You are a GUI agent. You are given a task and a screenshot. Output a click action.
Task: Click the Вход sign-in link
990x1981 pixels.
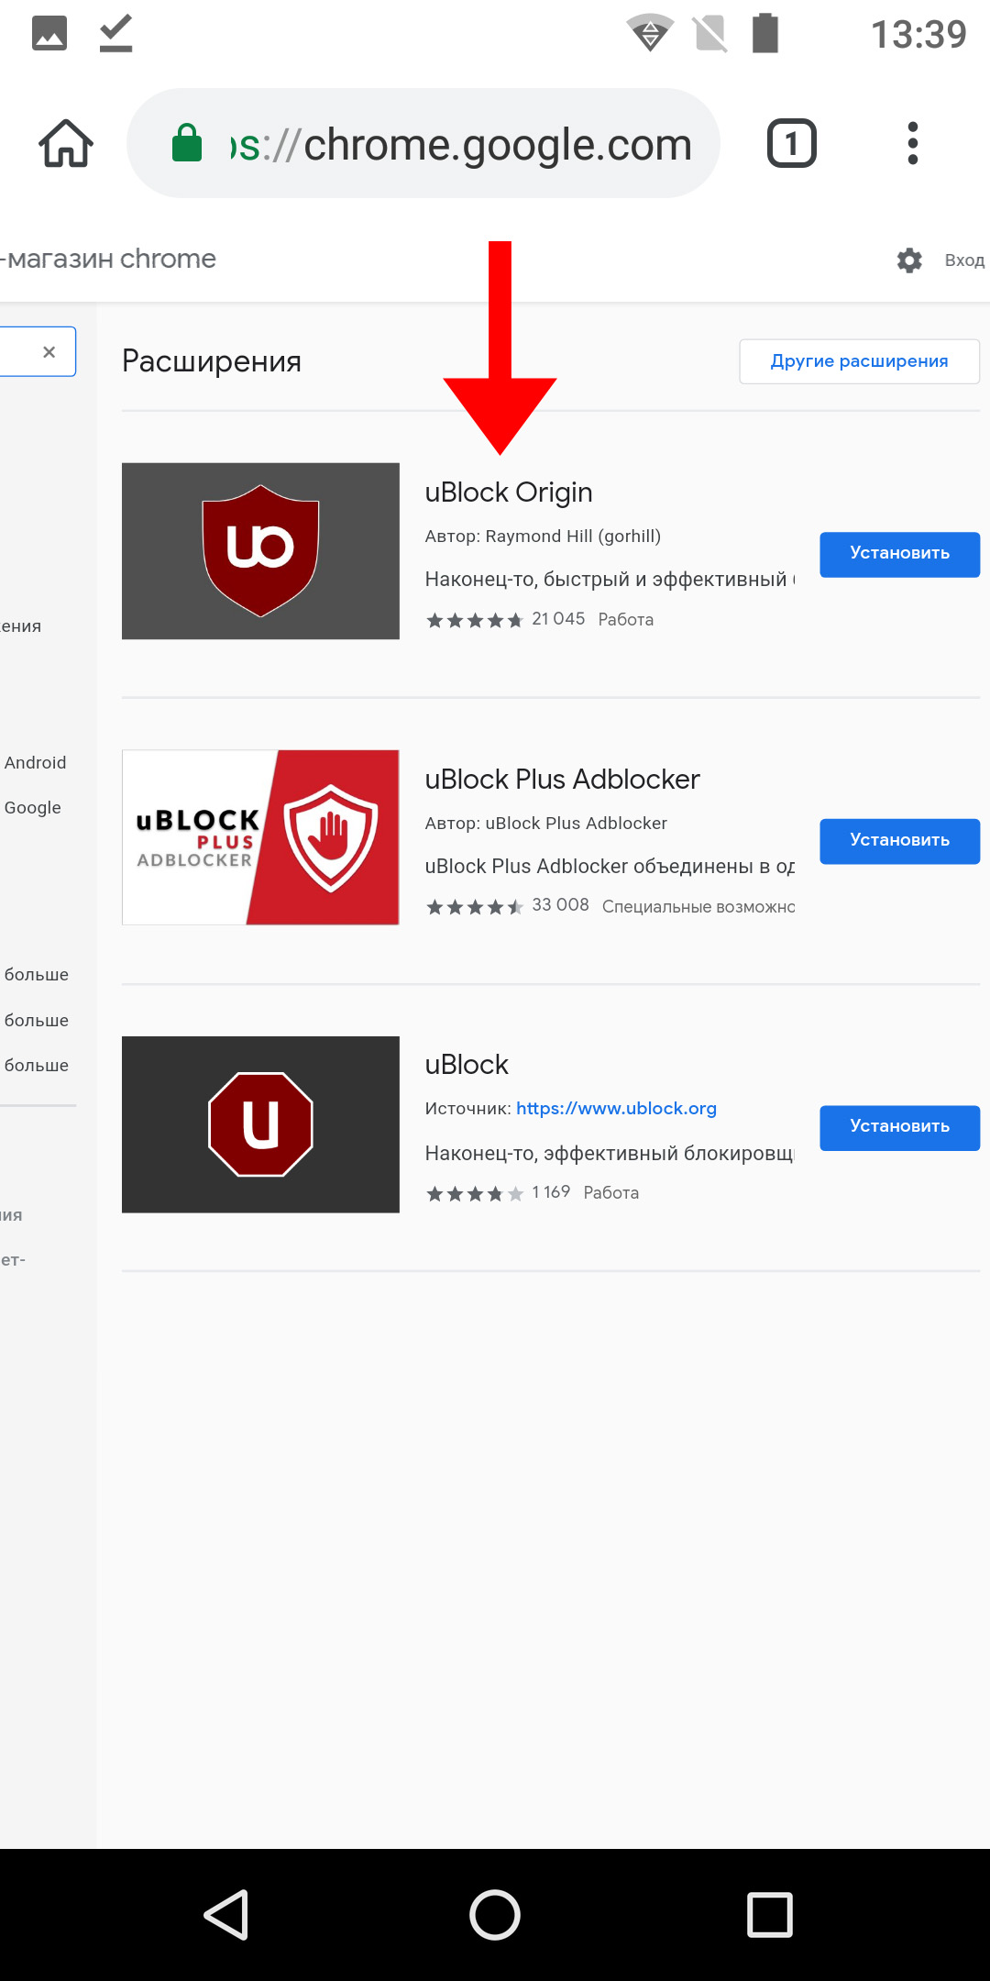click(964, 260)
